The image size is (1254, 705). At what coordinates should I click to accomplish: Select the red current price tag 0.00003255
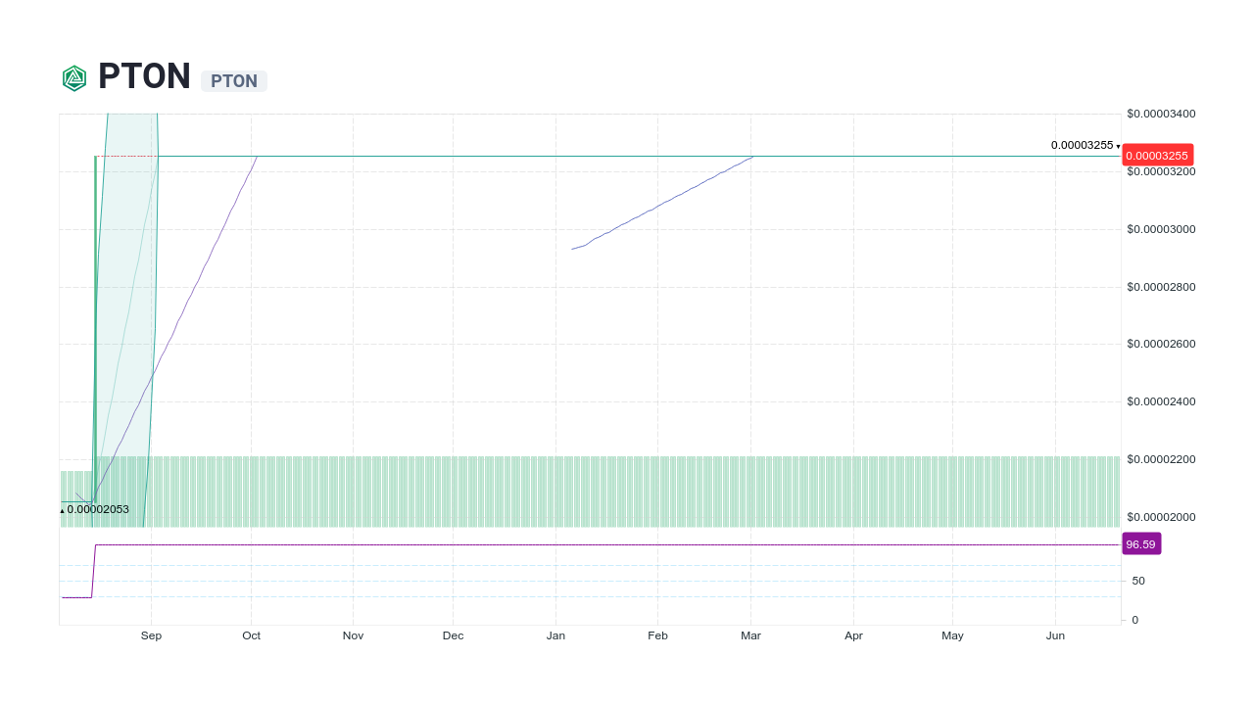pos(1159,154)
